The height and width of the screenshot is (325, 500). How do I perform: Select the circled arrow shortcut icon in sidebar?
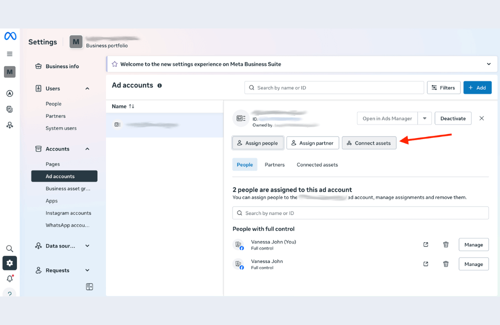pyautogui.click(x=9, y=93)
